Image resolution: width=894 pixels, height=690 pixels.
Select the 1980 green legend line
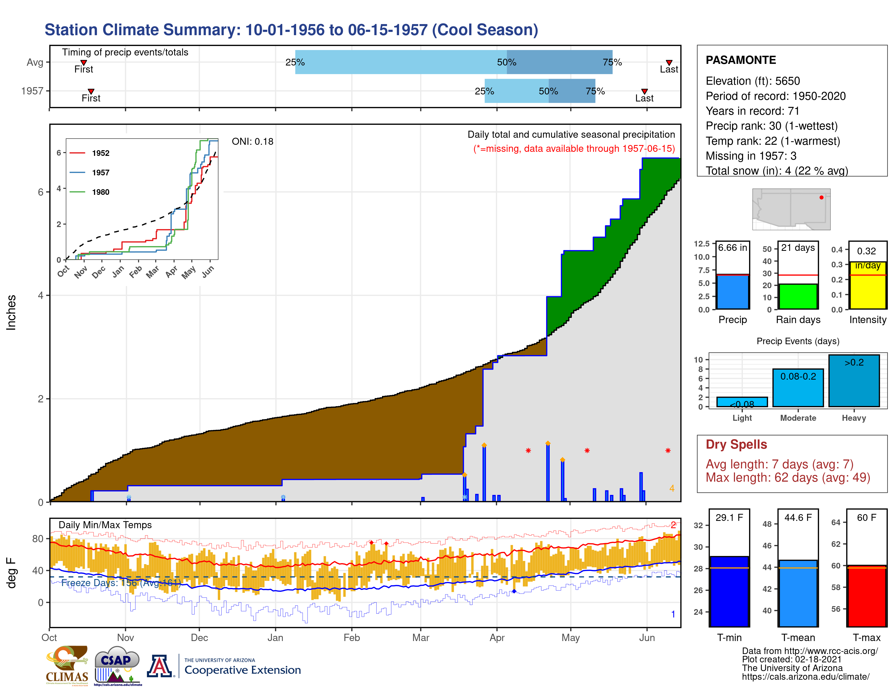(77, 192)
